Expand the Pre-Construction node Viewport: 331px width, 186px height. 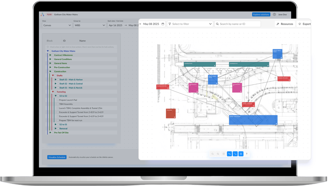pyautogui.click(x=50, y=67)
